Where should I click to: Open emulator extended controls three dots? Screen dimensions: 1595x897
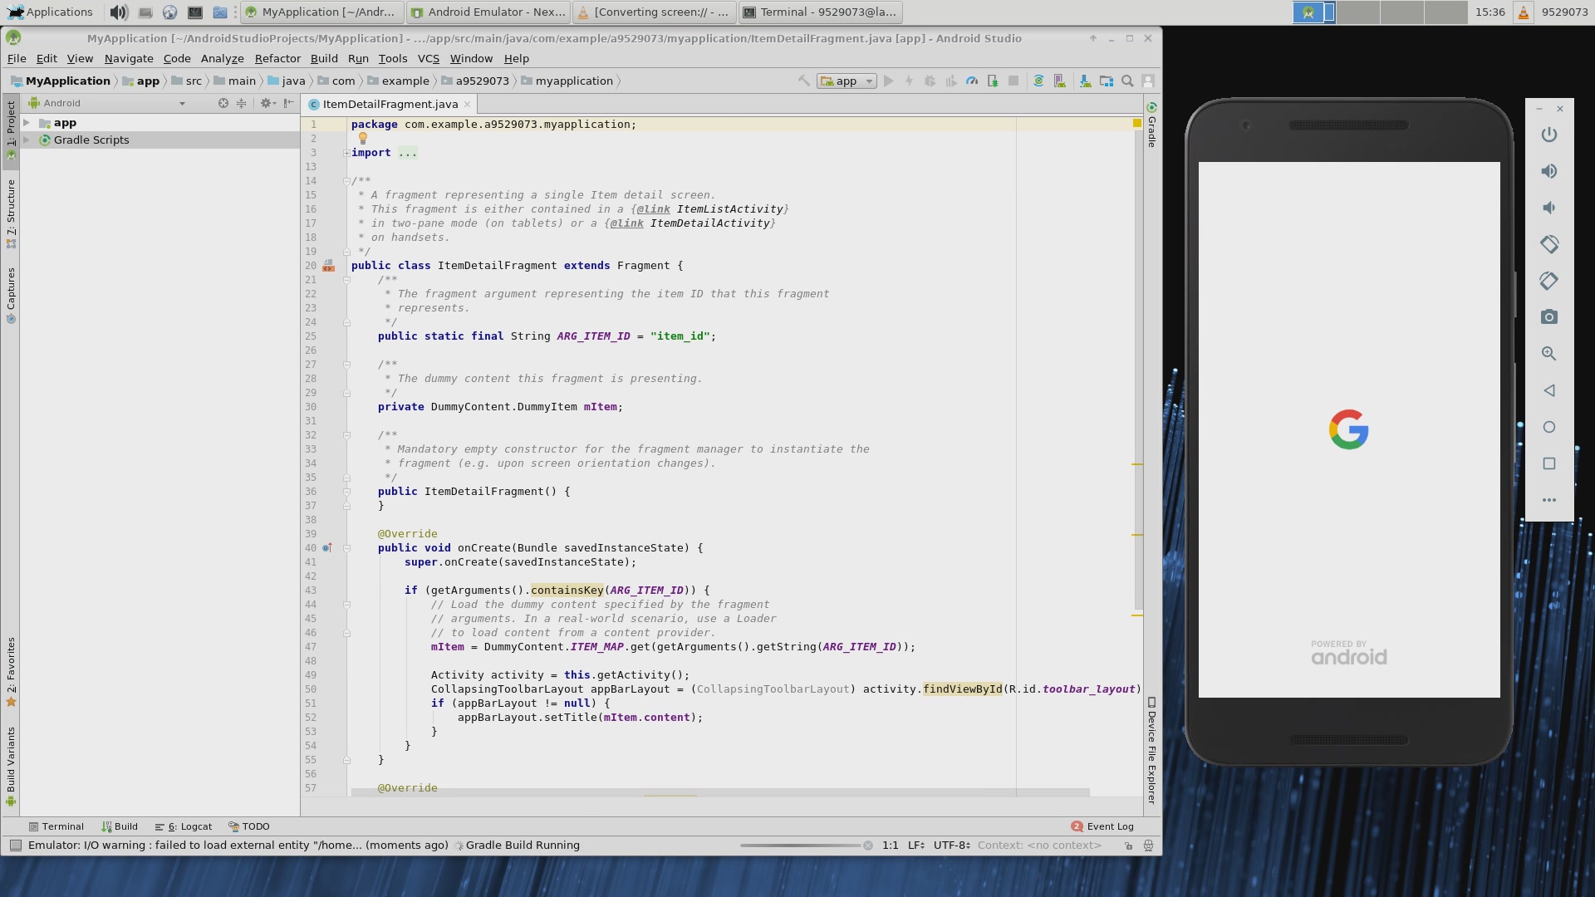point(1549,500)
